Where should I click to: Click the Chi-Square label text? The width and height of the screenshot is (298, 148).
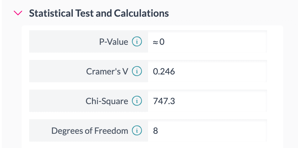tap(107, 101)
